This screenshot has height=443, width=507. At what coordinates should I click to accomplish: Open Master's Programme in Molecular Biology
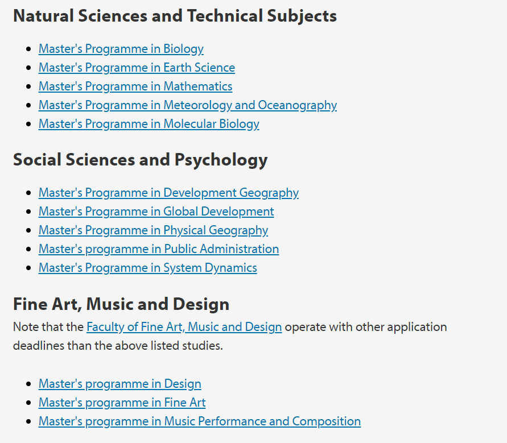[149, 124]
